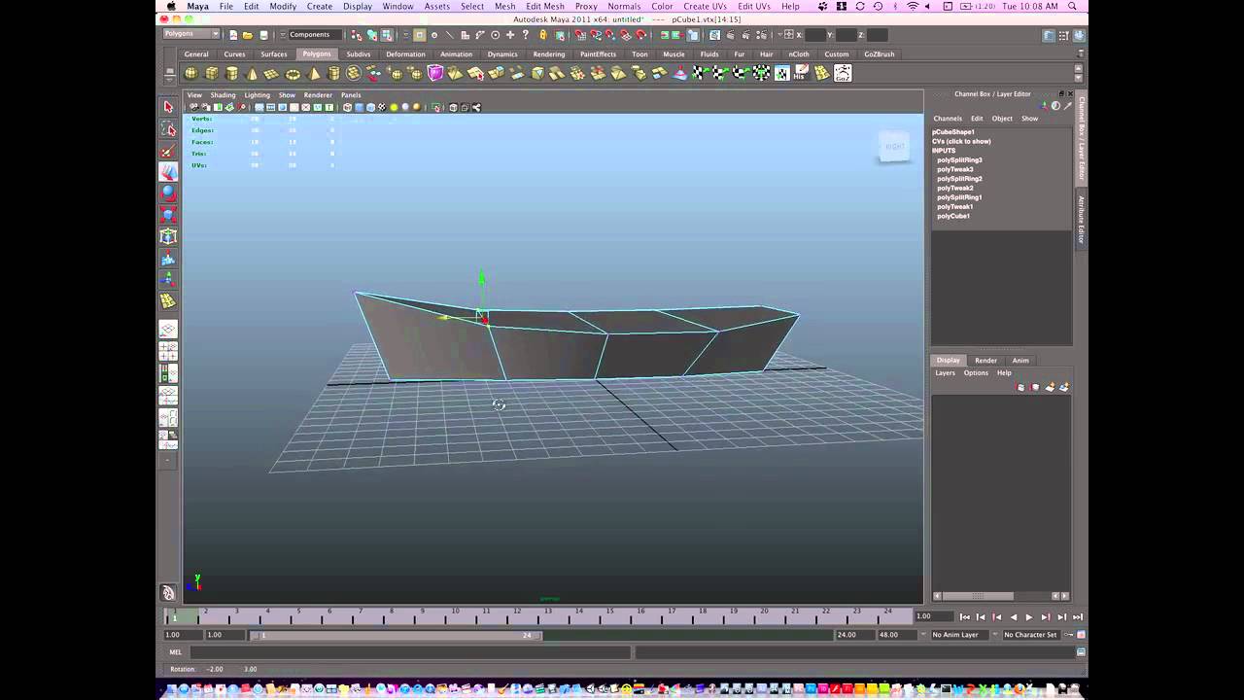The width and height of the screenshot is (1244, 700).
Task: Toggle the selection lock icon
Action: click(543, 35)
